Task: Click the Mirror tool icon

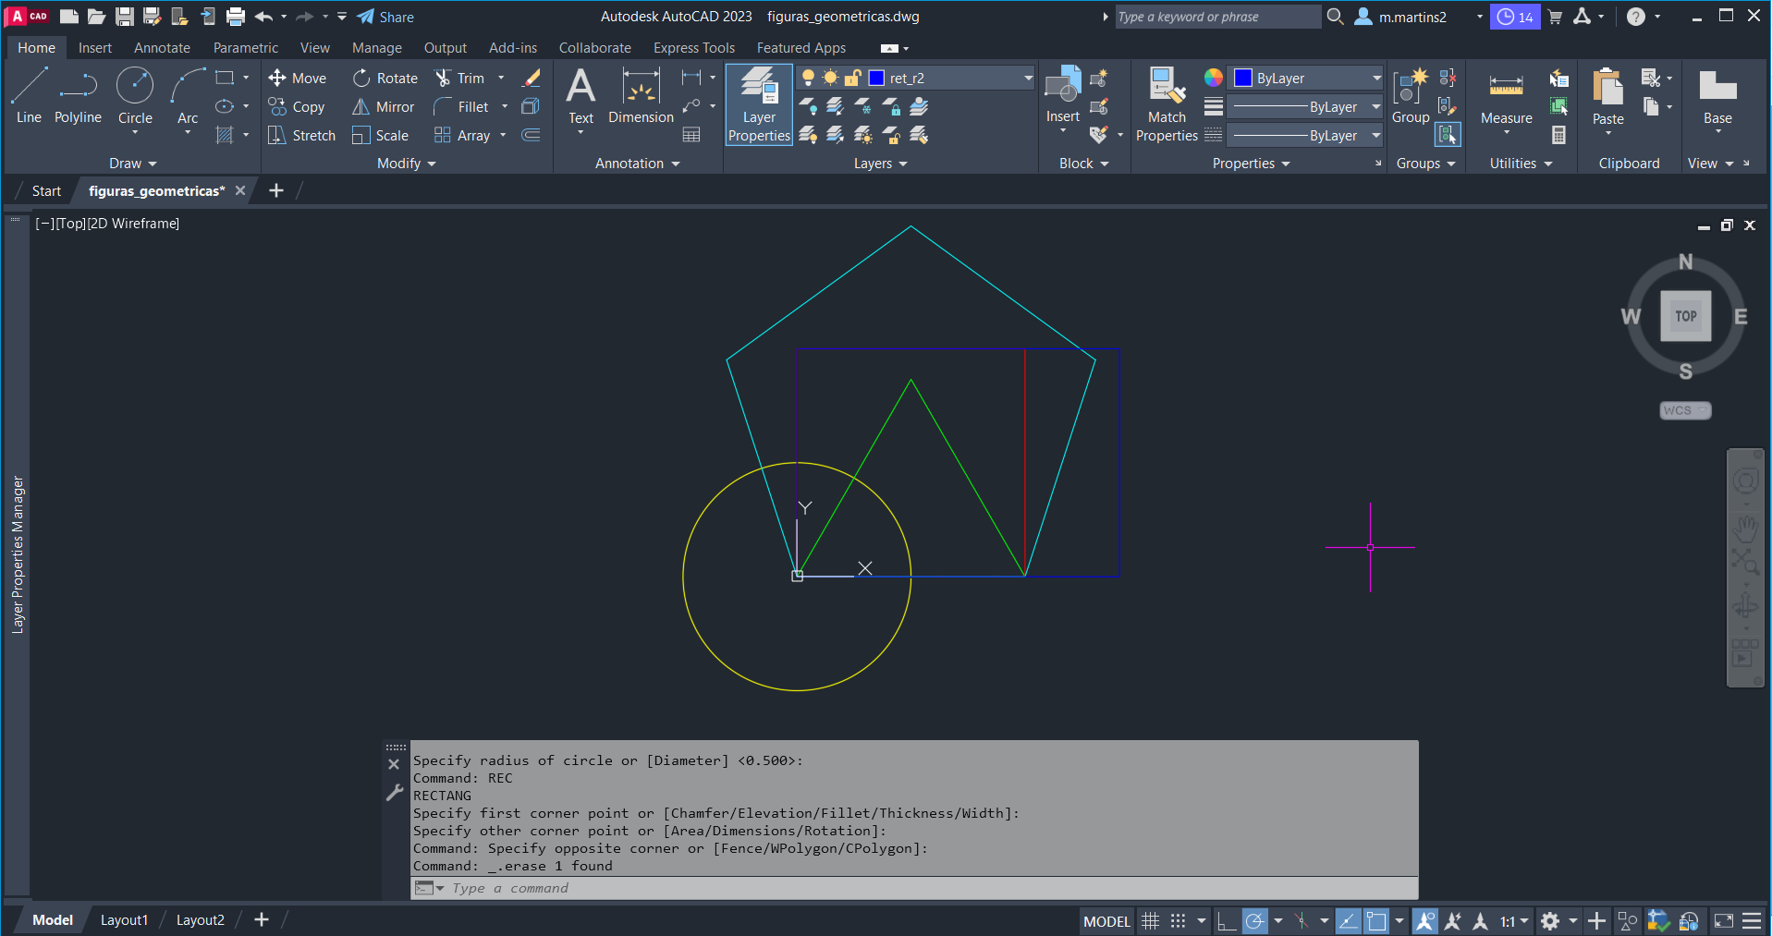Action: click(x=361, y=107)
